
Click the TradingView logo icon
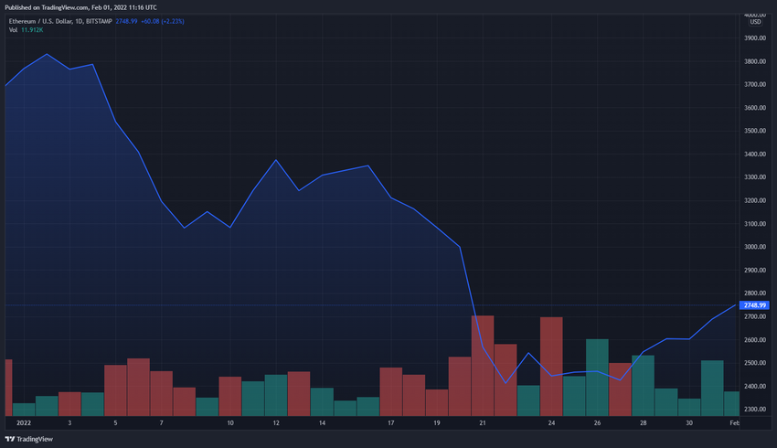pos(11,439)
